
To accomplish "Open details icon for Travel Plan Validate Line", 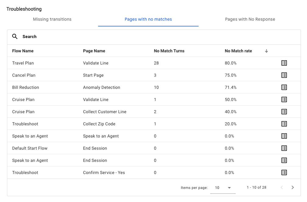I will point(284,63).
